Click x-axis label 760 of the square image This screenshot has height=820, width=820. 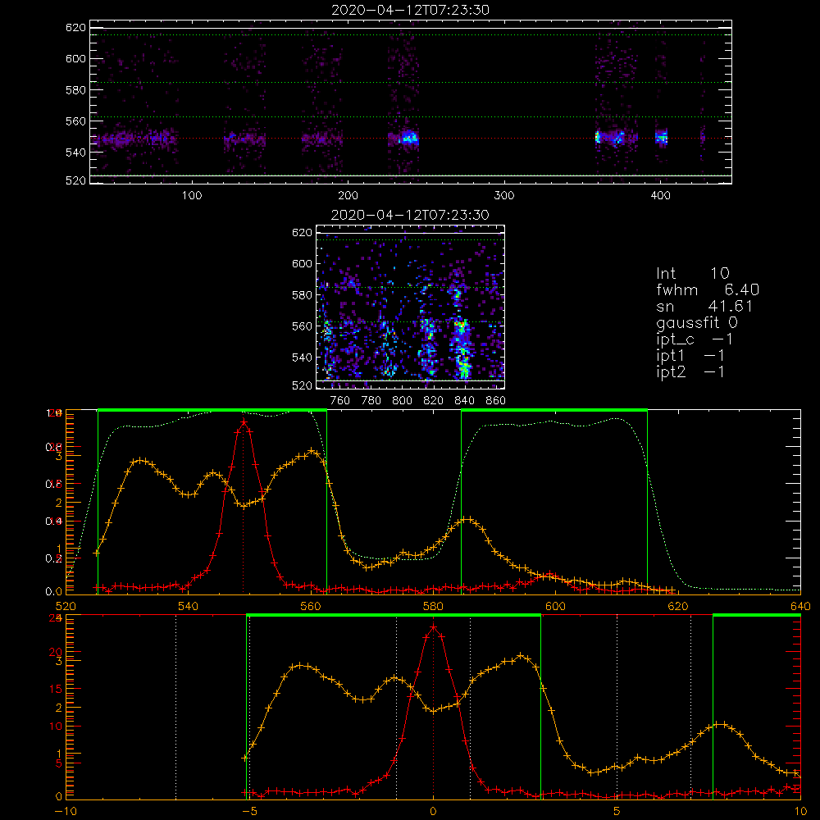click(x=340, y=401)
